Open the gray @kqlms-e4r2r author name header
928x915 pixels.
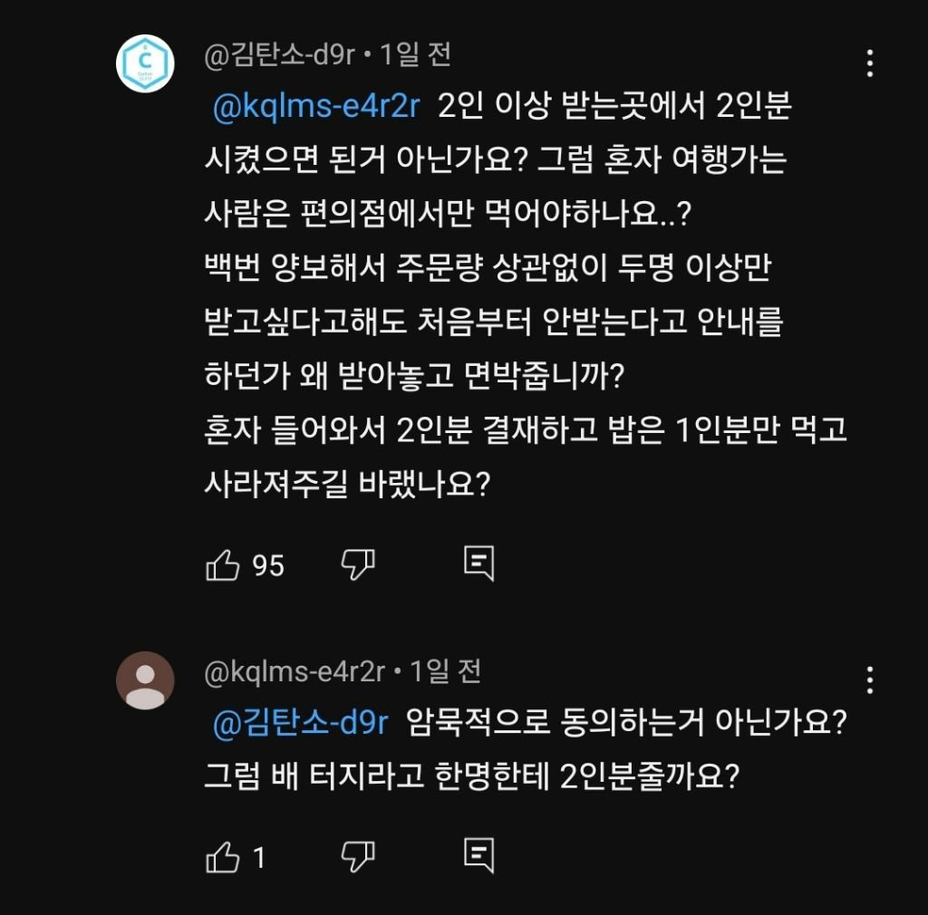[295, 672]
